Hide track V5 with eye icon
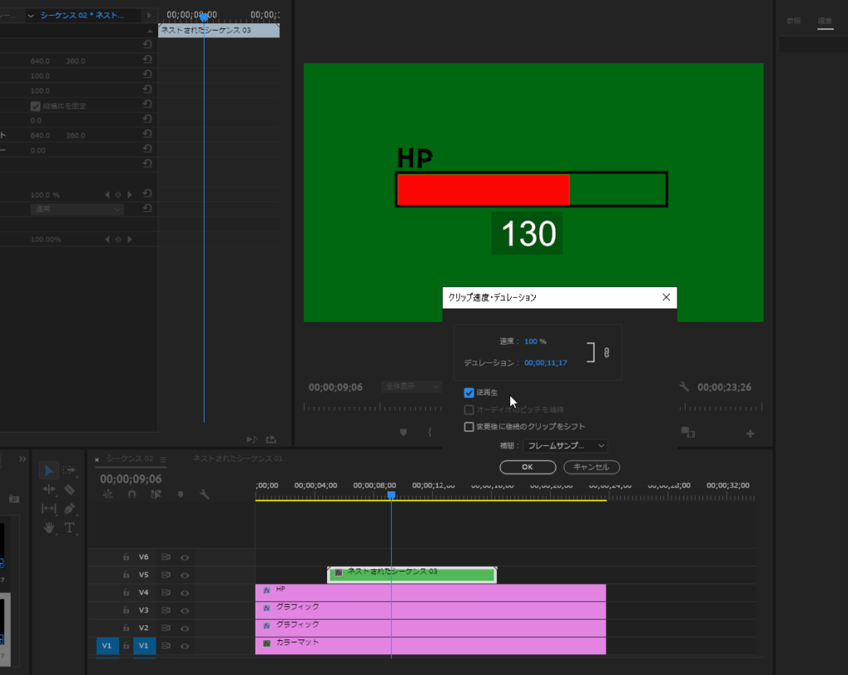The image size is (848, 675). (x=185, y=575)
